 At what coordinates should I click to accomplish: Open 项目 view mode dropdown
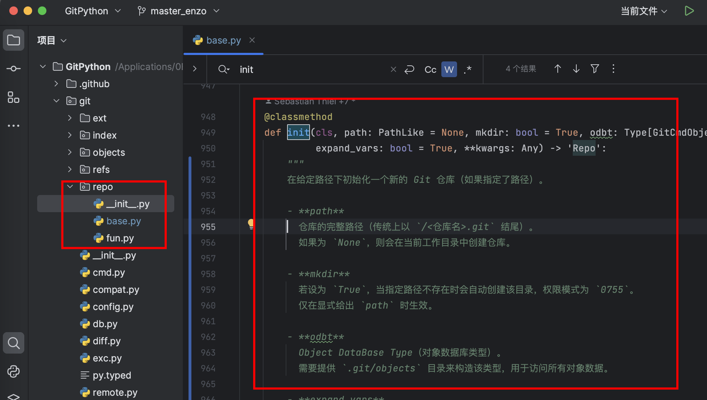pos(52,40)
